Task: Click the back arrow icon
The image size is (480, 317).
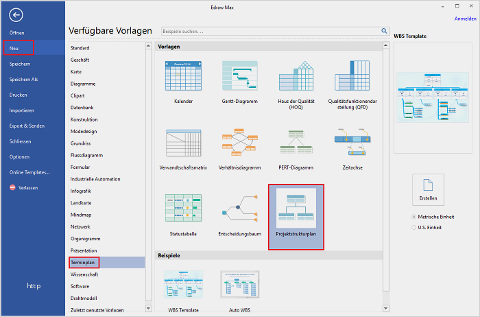Action: [16, 14]
